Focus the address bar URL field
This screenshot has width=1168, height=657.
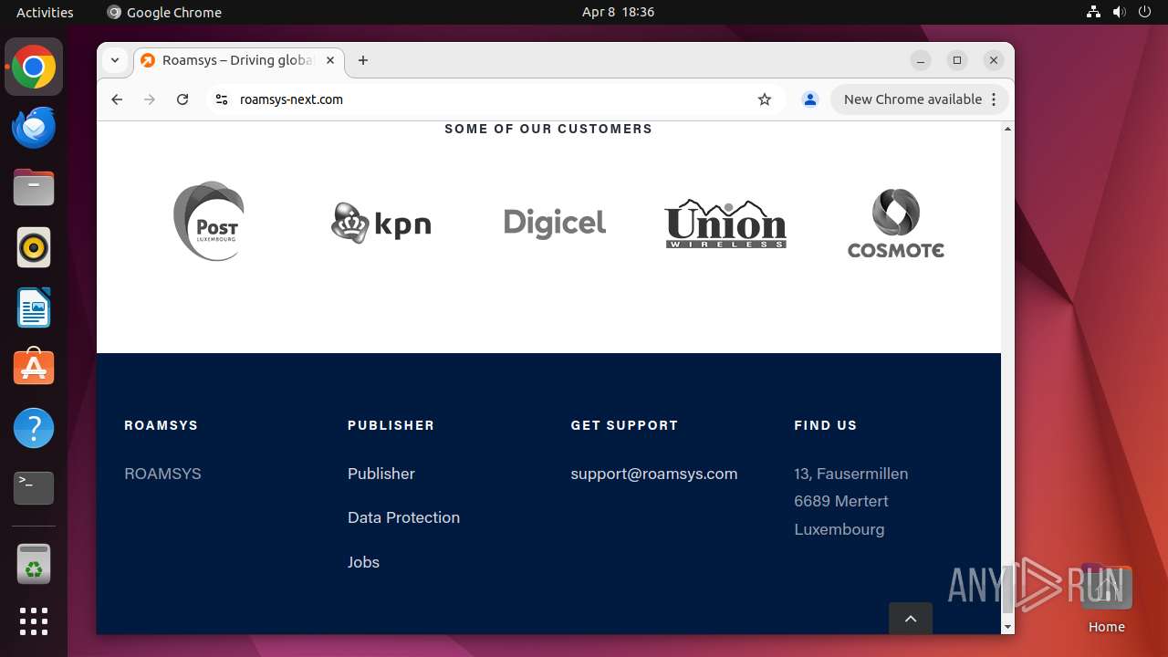coord(493,99)
